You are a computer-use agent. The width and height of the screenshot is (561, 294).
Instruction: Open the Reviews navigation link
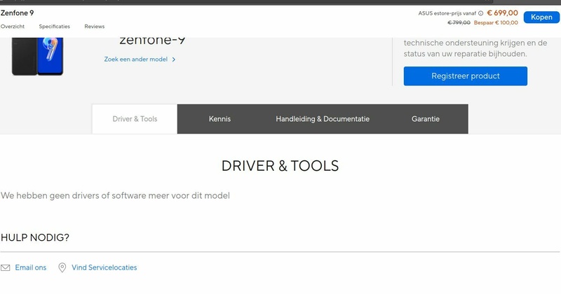click(95, 27)
